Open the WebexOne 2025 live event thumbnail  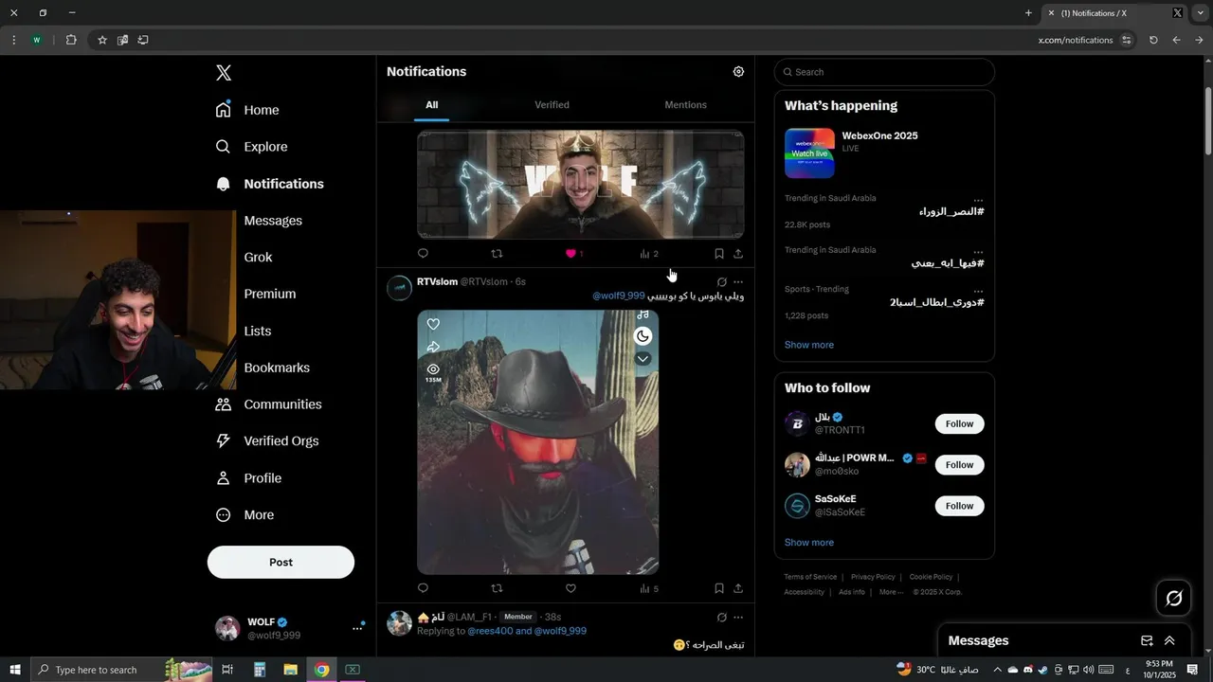(809, 153)
